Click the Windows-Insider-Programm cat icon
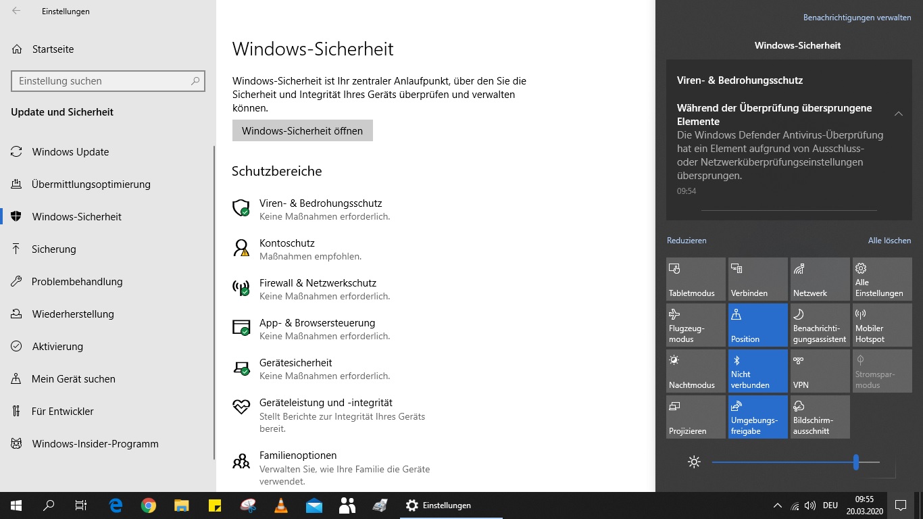Viewport: 923px width, 519px height. click(16, 444)
